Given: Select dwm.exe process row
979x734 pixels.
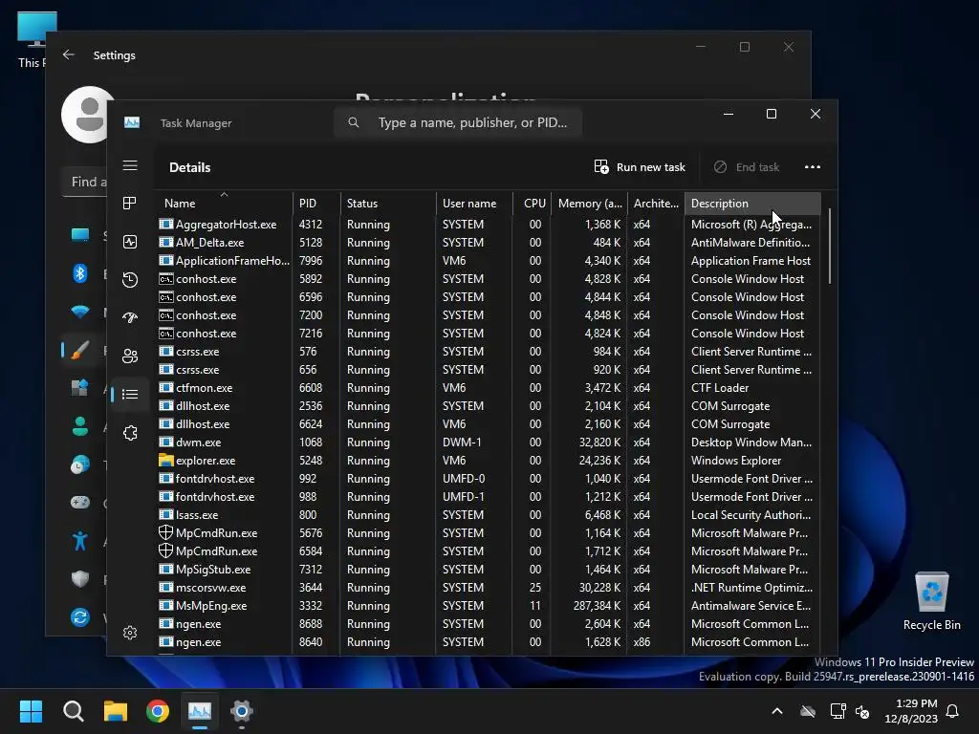Looking at the screenshot, I should [x=489, y=442].
